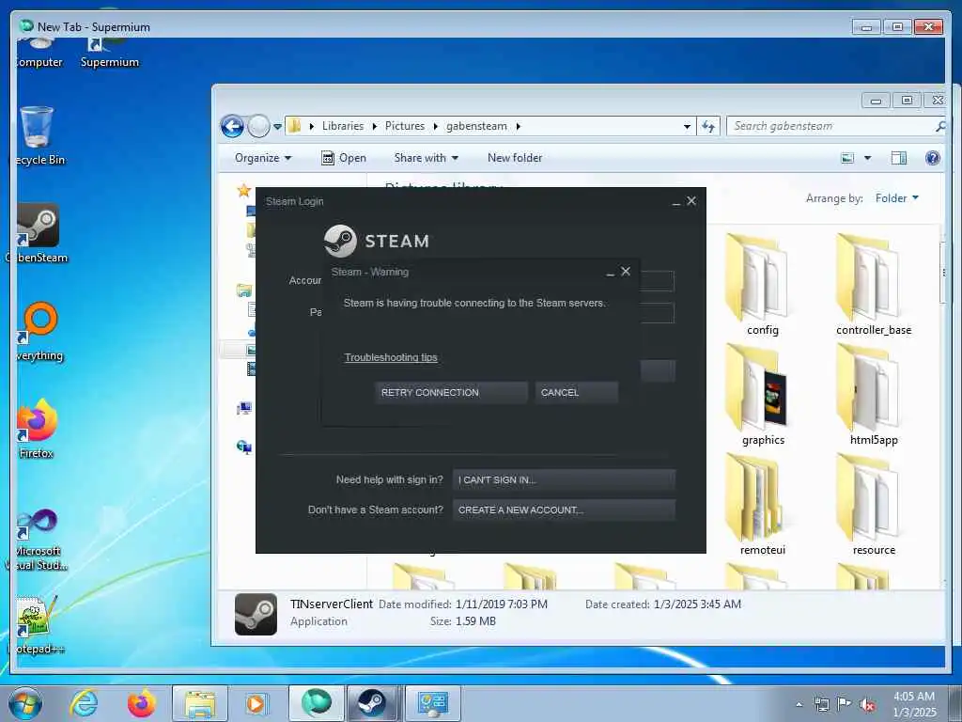Select the resource folder
Image resolution: width=962 pixels, height=722 pixels.
pyautogui.click(x=874, y=505)
